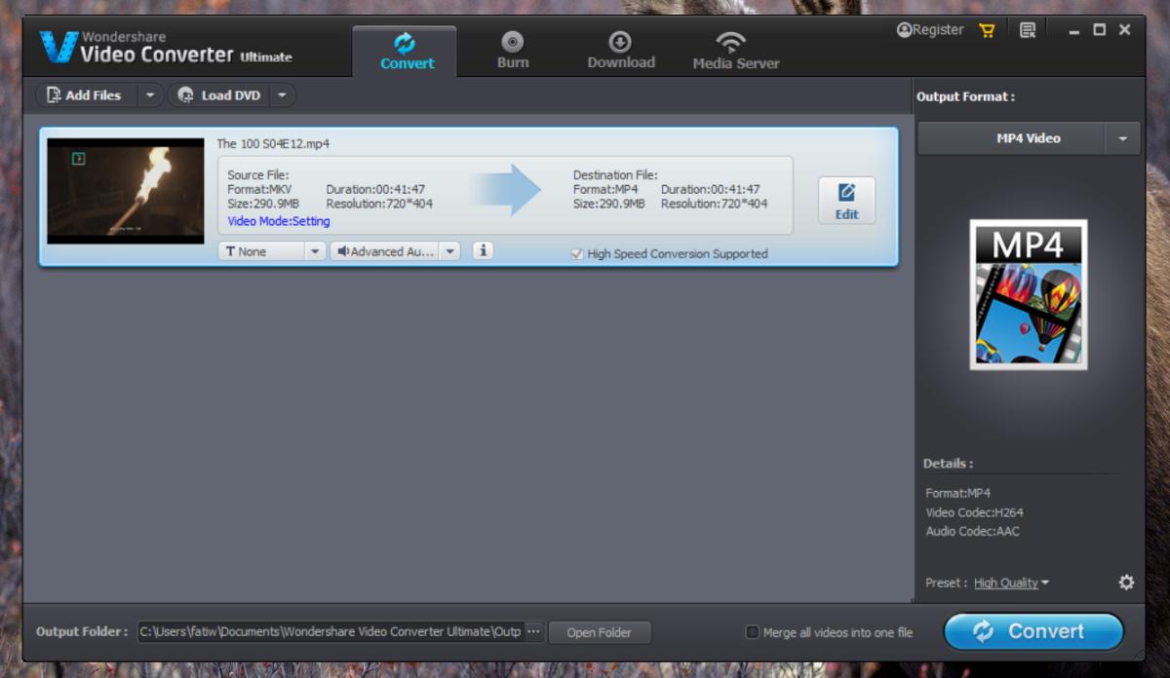The height and width of the screenshot is (678, 1170).
Task: Click the Format:MP4 text under Details
Action: [957, 493]
